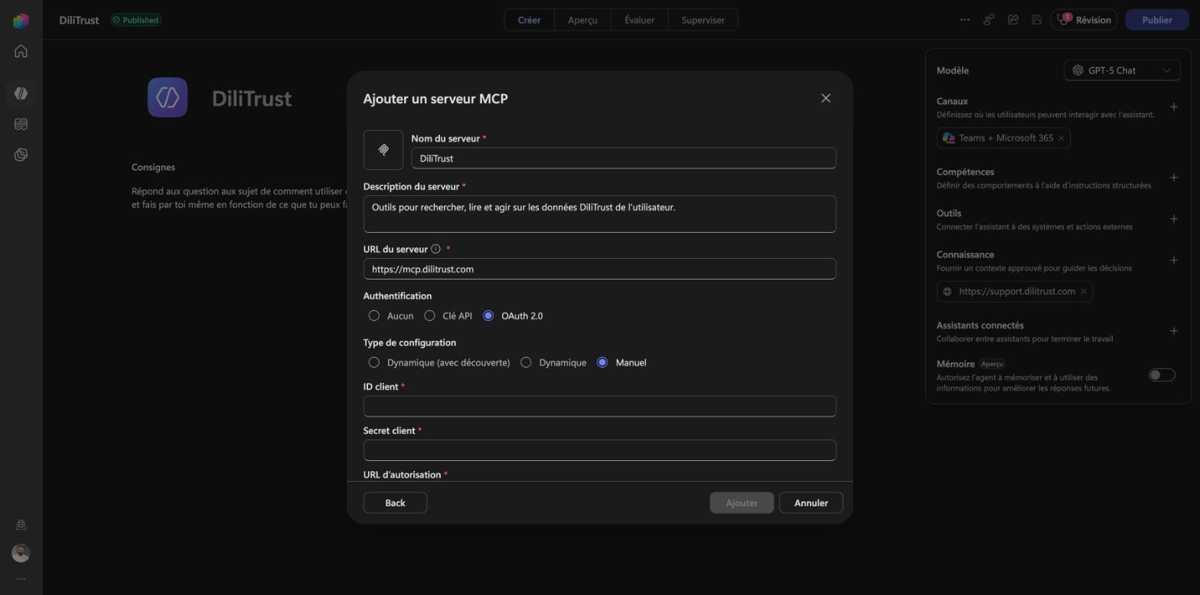The height and width of the screenshot is (595, 1200).
Task: Add a skill with the Compétences plus
Action: pos(1173,178)
